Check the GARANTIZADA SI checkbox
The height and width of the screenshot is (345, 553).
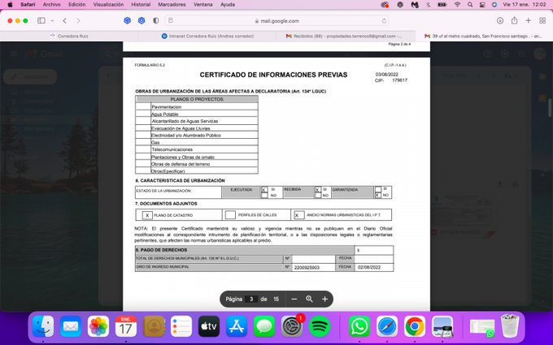[378, 189]
